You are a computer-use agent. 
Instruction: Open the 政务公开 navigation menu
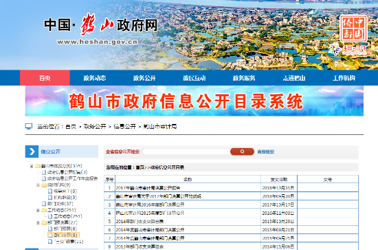144,78
